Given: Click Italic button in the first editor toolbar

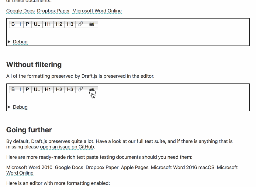Looking at the screenshot, I should (x=20, y=24).
